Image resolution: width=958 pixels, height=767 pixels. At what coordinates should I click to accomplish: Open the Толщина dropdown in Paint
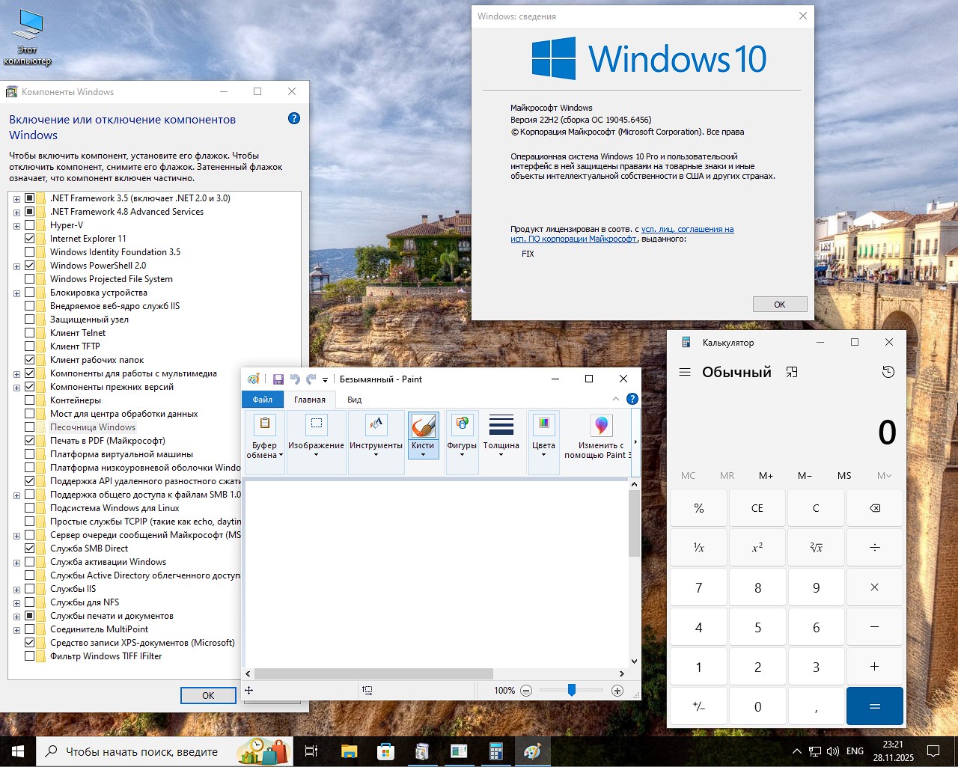coord(501,436)
